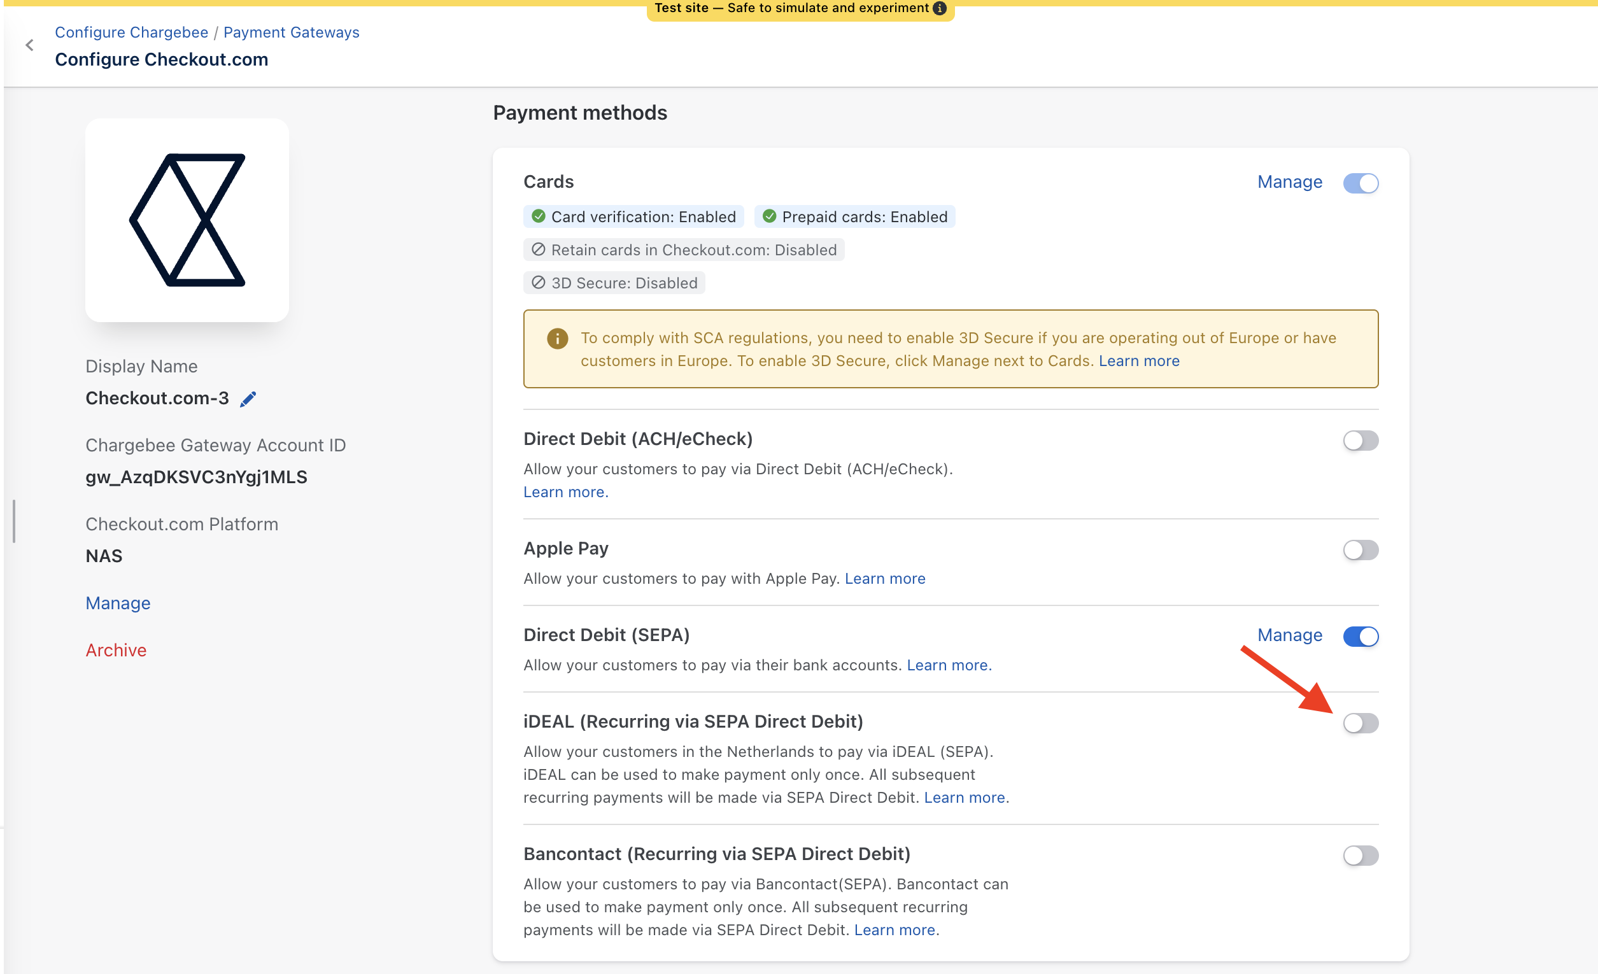The width and height of the screenshot is (1598, 974).
Task: Click the Checkout.com gateway logo
Action: click(187, 220)
